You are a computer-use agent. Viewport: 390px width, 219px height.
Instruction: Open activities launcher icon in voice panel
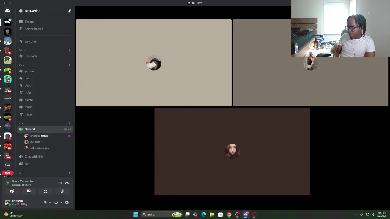pos(46,191)
